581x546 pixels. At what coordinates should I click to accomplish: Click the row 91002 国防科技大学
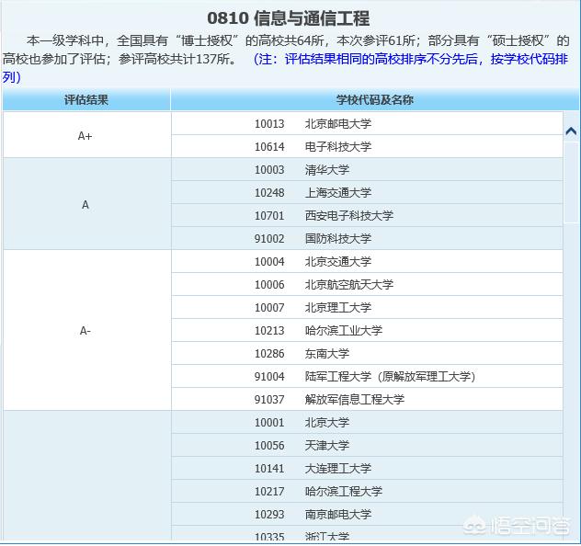point(367,239)
